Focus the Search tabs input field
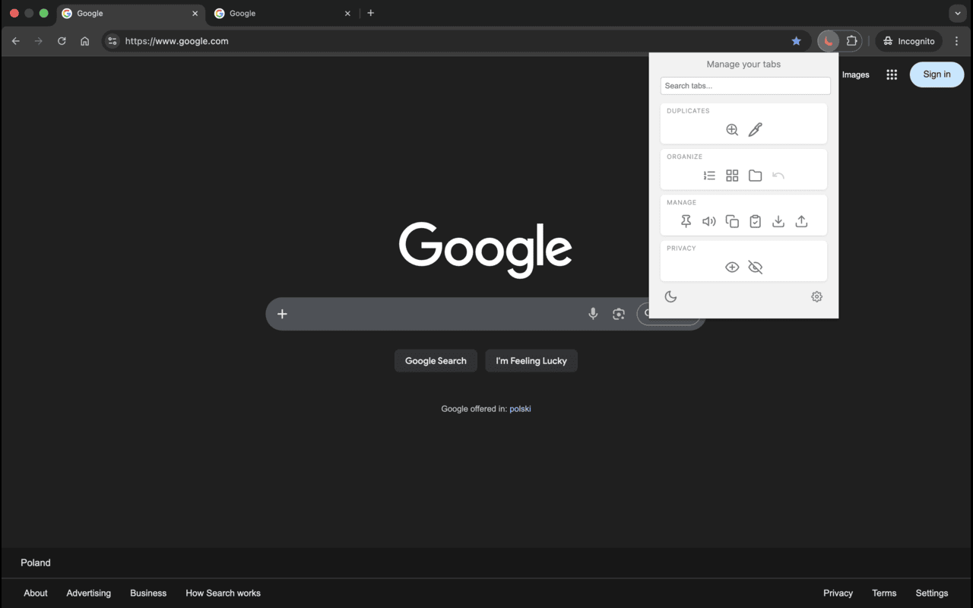 tap(745, 86)
